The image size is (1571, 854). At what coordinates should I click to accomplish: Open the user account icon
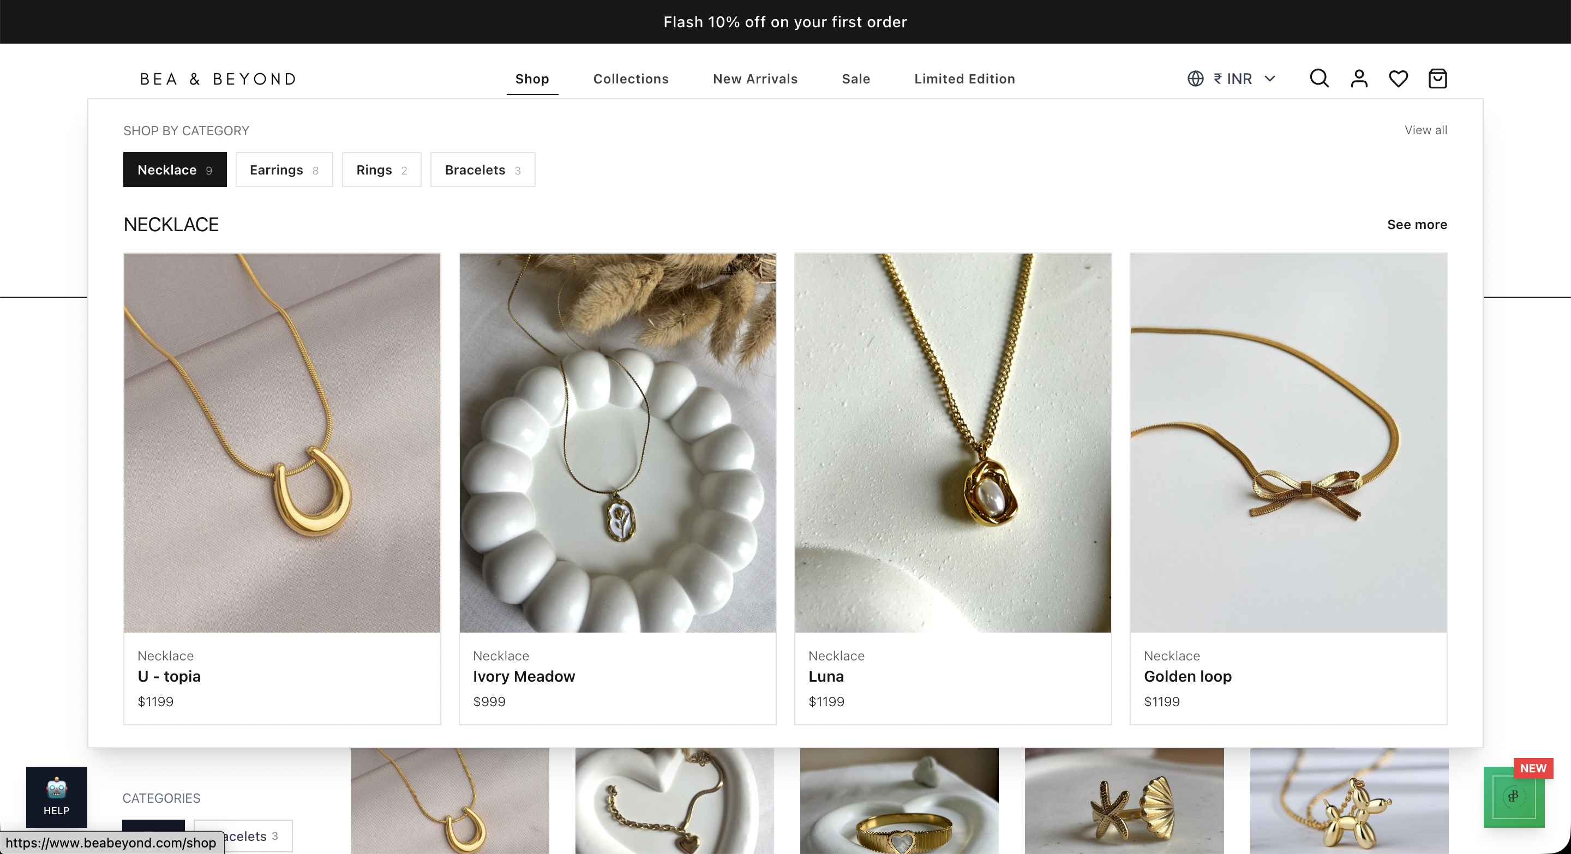point(1359,79)
